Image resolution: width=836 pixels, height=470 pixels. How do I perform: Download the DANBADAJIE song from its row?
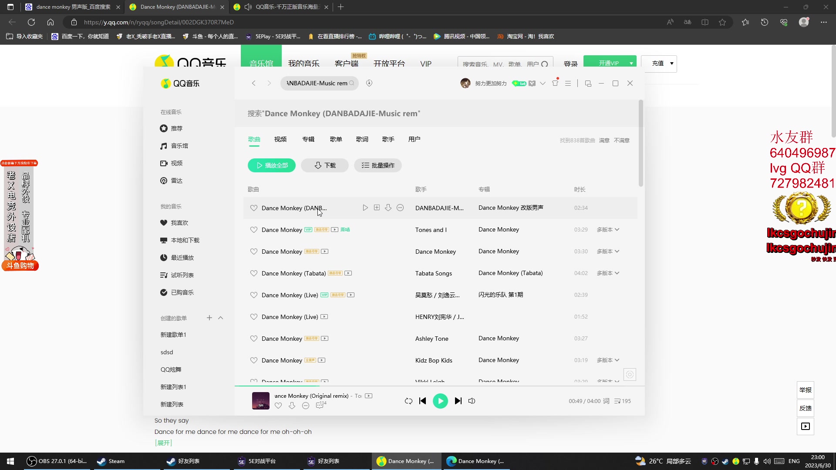[388, 208]
